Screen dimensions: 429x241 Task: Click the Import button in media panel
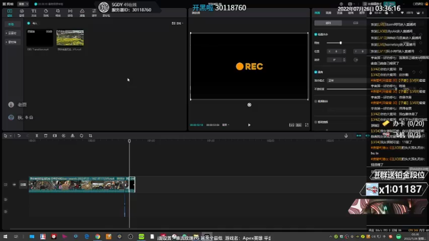click(x=33, y=23)
